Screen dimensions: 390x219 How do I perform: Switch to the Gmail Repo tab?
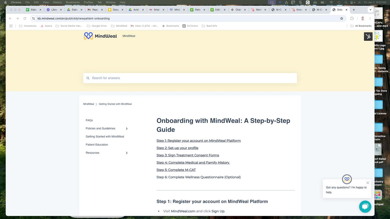pos(95,10)
